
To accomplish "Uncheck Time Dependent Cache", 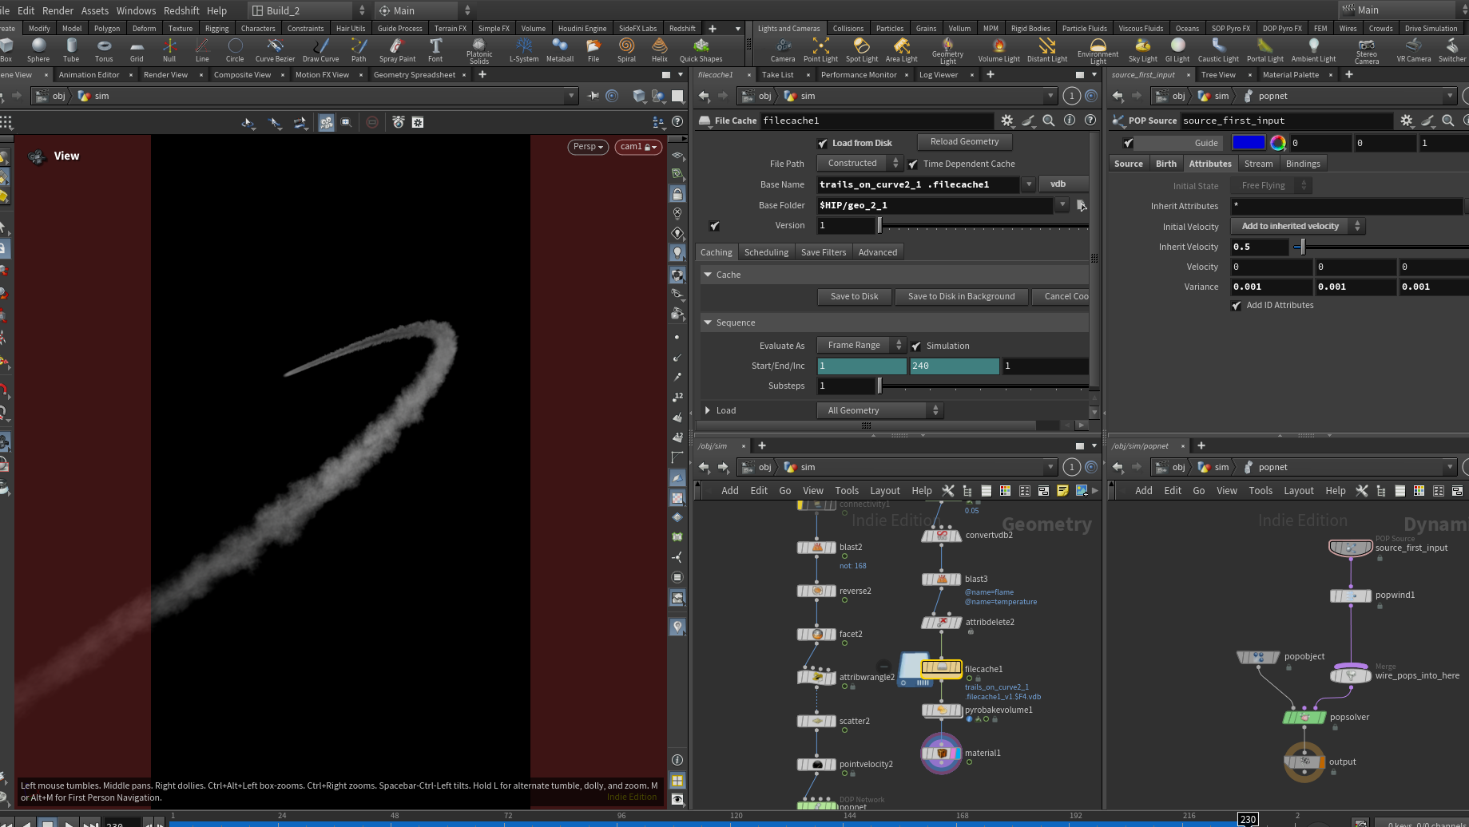I will [913, 164].
